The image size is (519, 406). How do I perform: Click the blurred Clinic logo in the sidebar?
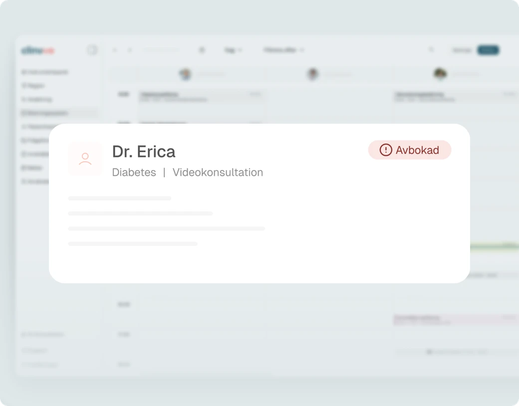click(38, 50)
